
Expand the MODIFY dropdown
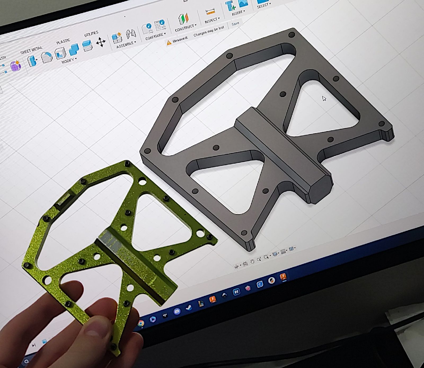69,61
